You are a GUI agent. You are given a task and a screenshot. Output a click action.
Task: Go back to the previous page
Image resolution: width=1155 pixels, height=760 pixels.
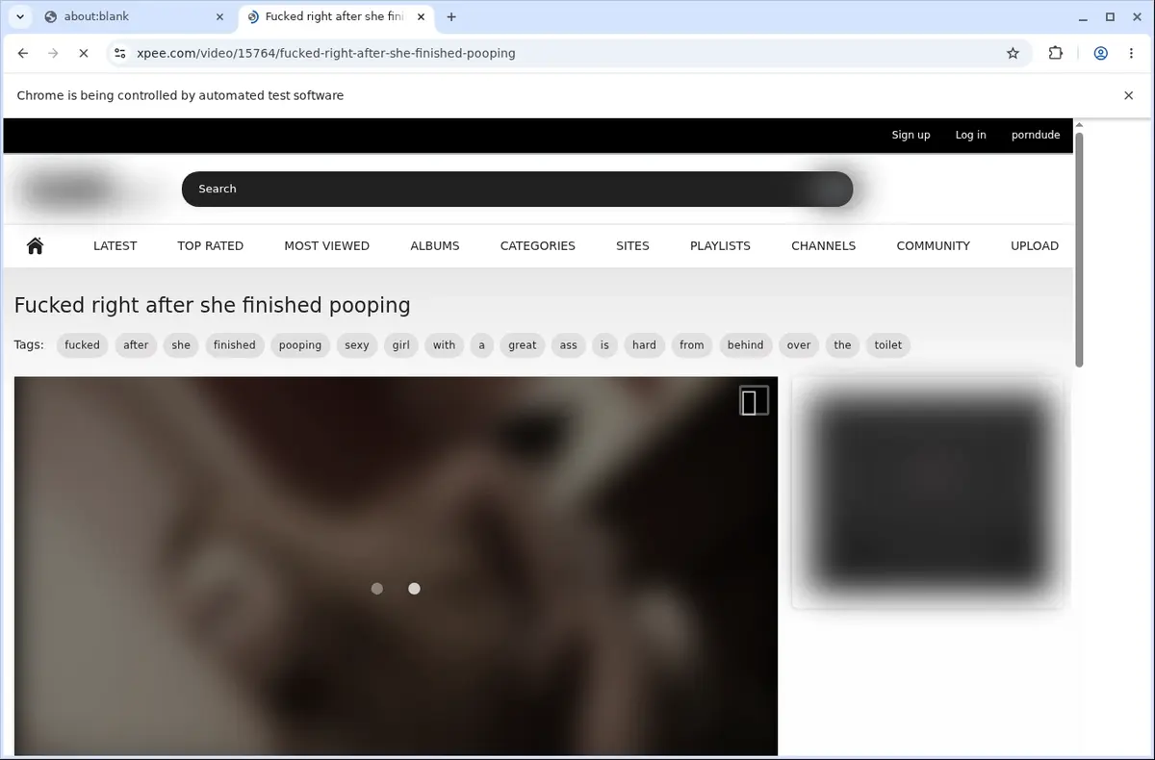point(23,54)
